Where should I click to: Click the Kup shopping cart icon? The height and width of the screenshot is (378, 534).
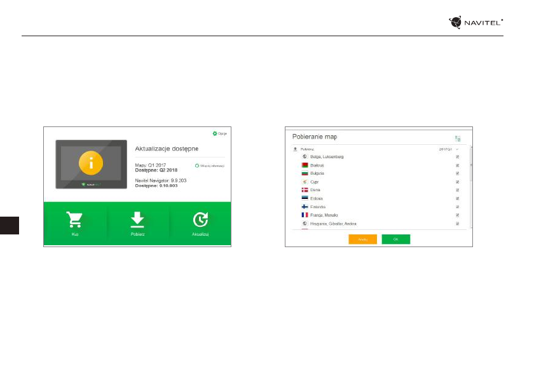click(x=74, y=219)
